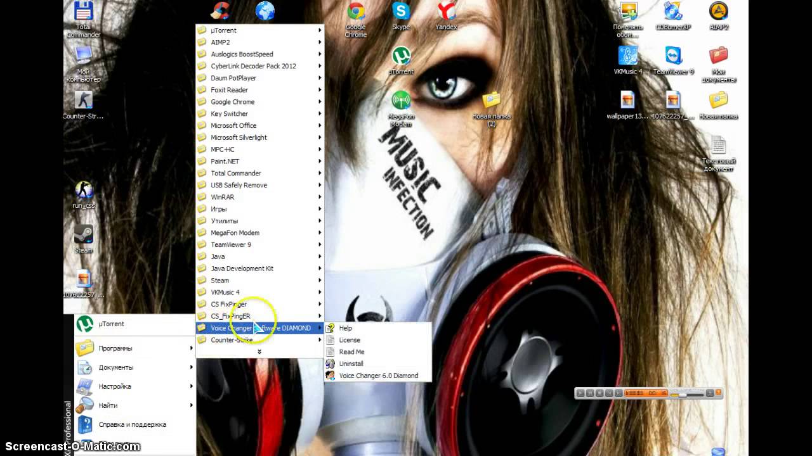Open the Key Switcher program folder
Screen dimensions: 812x456
pos(259,114)
